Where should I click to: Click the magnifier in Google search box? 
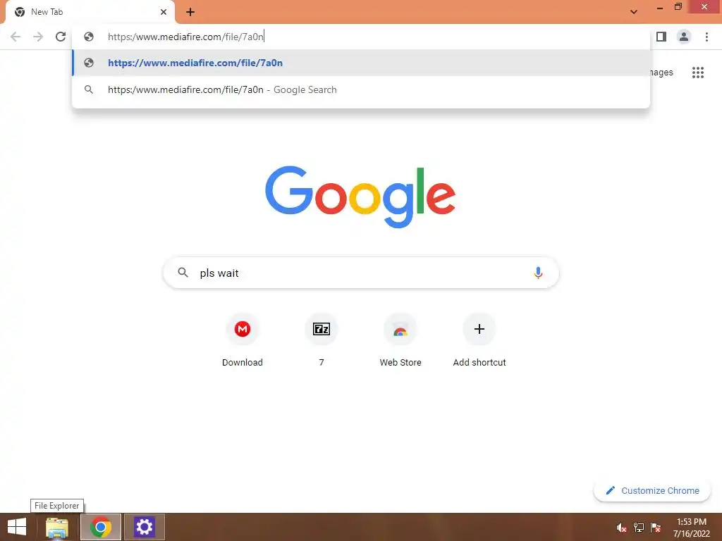coord(183,273)
